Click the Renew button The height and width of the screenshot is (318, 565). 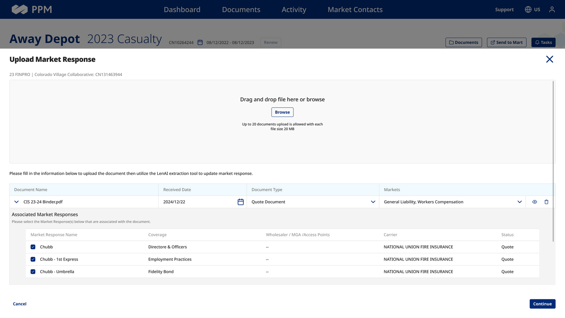point(271,42)
